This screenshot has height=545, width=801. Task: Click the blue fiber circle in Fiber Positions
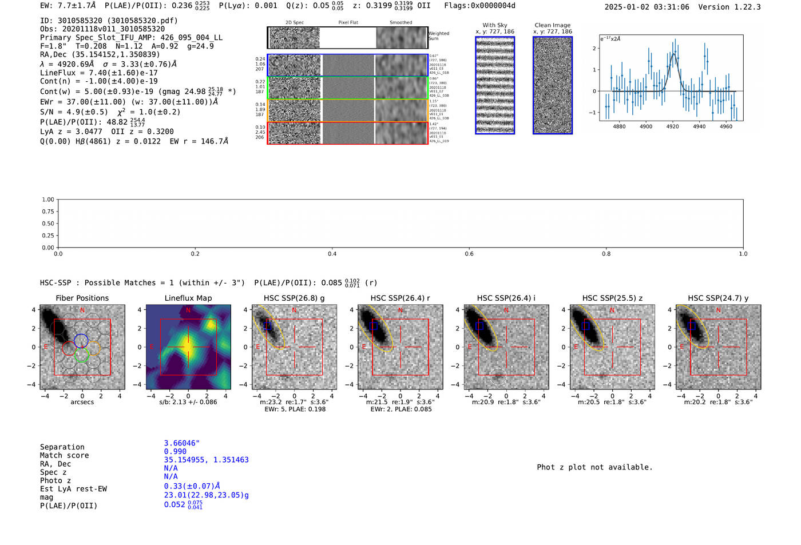[81, 341]
